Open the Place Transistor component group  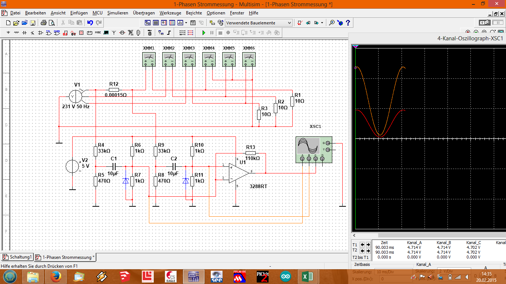[x=32, y=33]
